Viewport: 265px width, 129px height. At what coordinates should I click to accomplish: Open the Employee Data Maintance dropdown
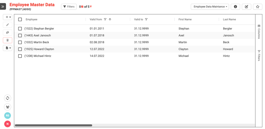210,7
